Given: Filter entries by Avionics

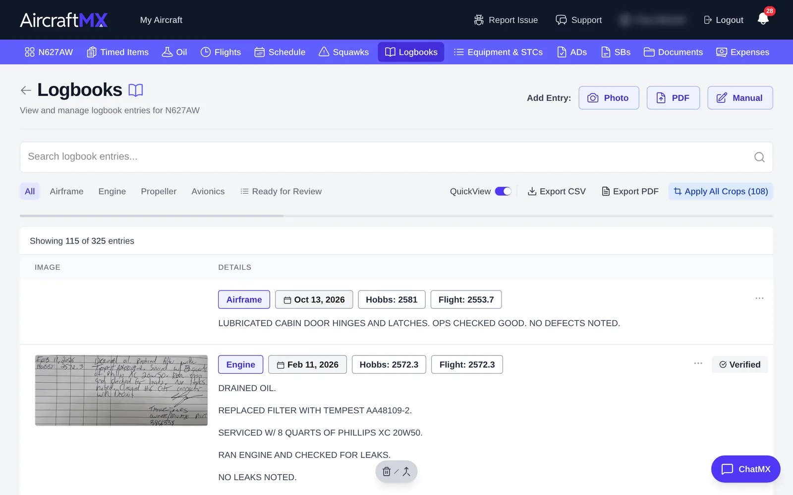Looking at the screenshot, I should 208,192.
